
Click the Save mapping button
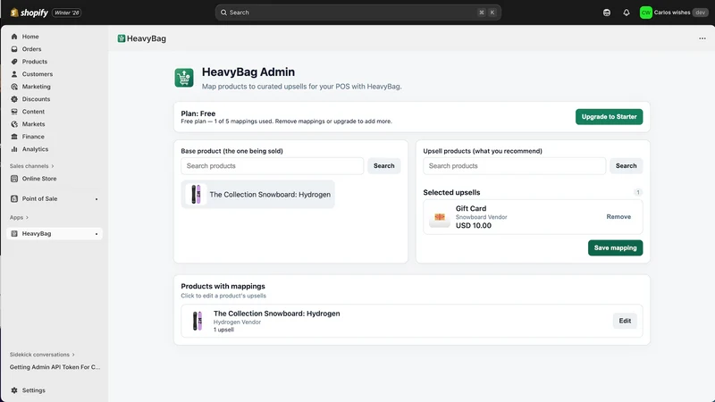click(x=615, y=248)
